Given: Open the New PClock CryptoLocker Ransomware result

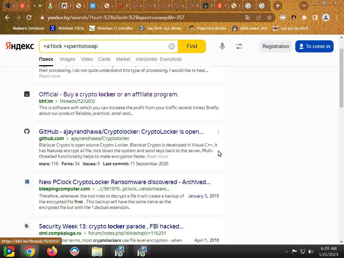Looking at the screenshot, I should coord(125,182).
